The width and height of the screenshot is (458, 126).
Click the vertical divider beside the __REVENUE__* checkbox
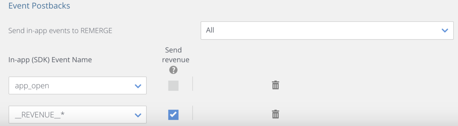(x=193, y=113)
